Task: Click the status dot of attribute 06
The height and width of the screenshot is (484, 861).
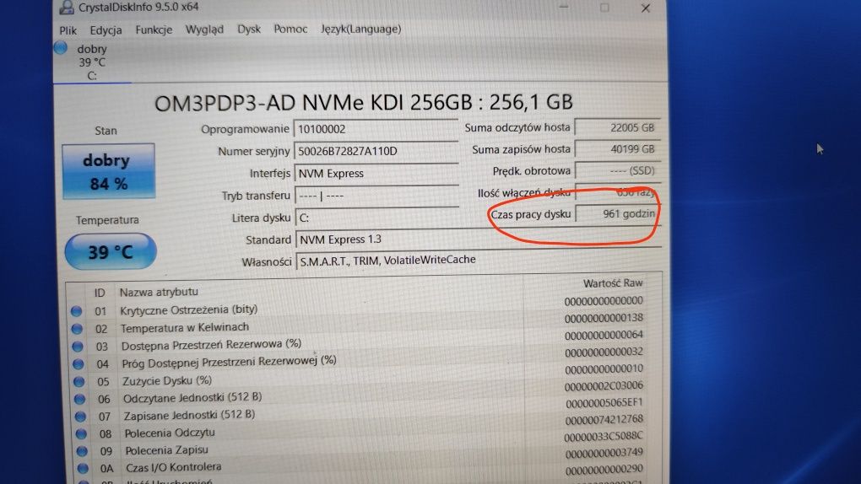Action: pos(79,399)
